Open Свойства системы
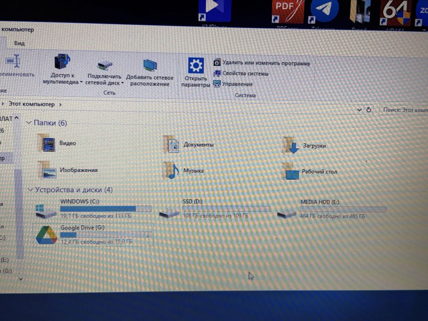This screenshot has width=428, height=321. [241, 73]
